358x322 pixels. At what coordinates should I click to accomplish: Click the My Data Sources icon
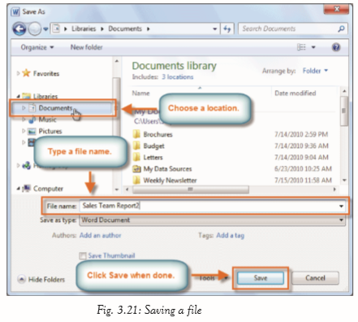tap(136, 169)
